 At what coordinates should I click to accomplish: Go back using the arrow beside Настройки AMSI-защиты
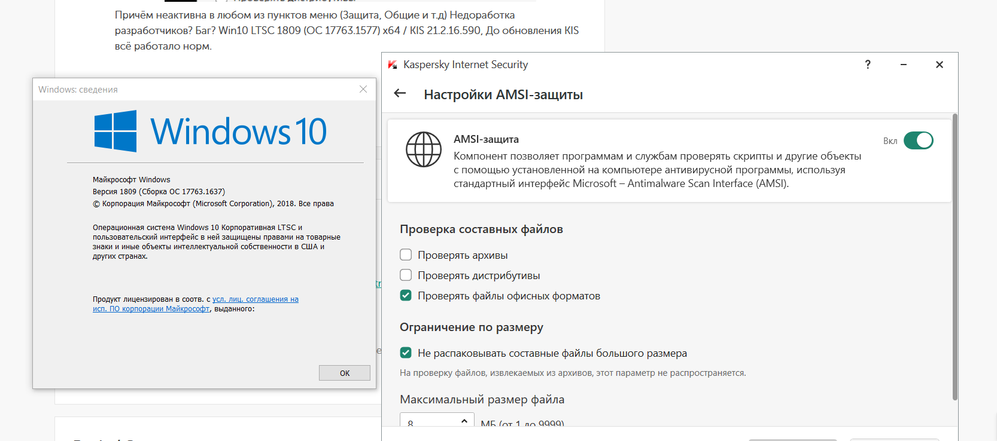[x=400, y=93]
